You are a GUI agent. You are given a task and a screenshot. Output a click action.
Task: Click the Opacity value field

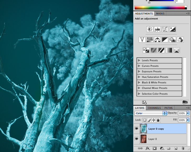pyautogui.click(x=182, y=113)
